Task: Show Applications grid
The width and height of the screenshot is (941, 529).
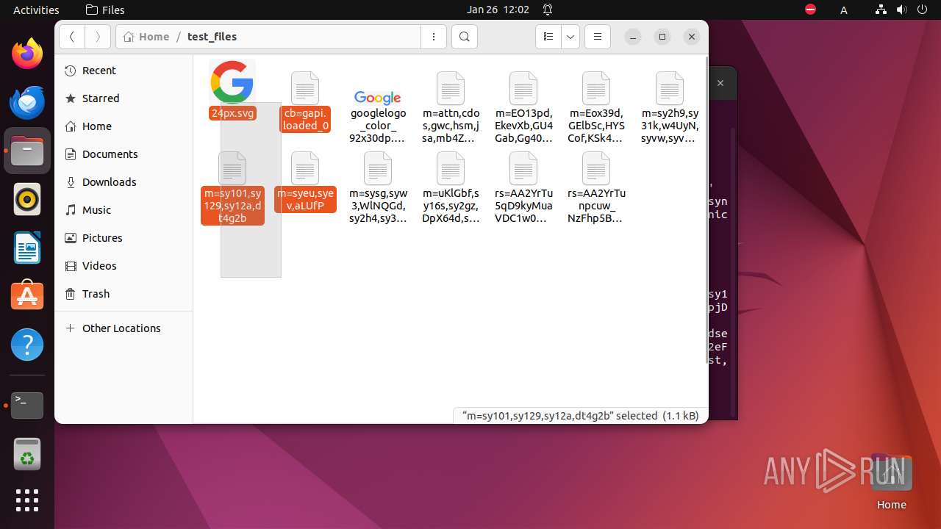Action: point(27,500)
